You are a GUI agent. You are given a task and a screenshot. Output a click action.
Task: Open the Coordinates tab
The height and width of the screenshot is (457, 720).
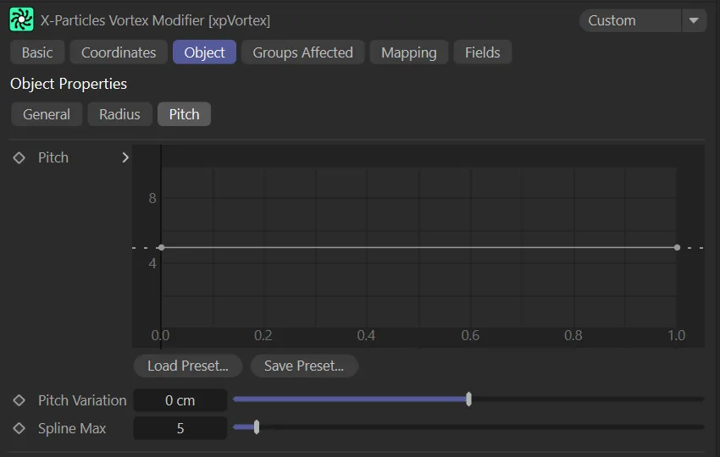(x=119, y=52)
